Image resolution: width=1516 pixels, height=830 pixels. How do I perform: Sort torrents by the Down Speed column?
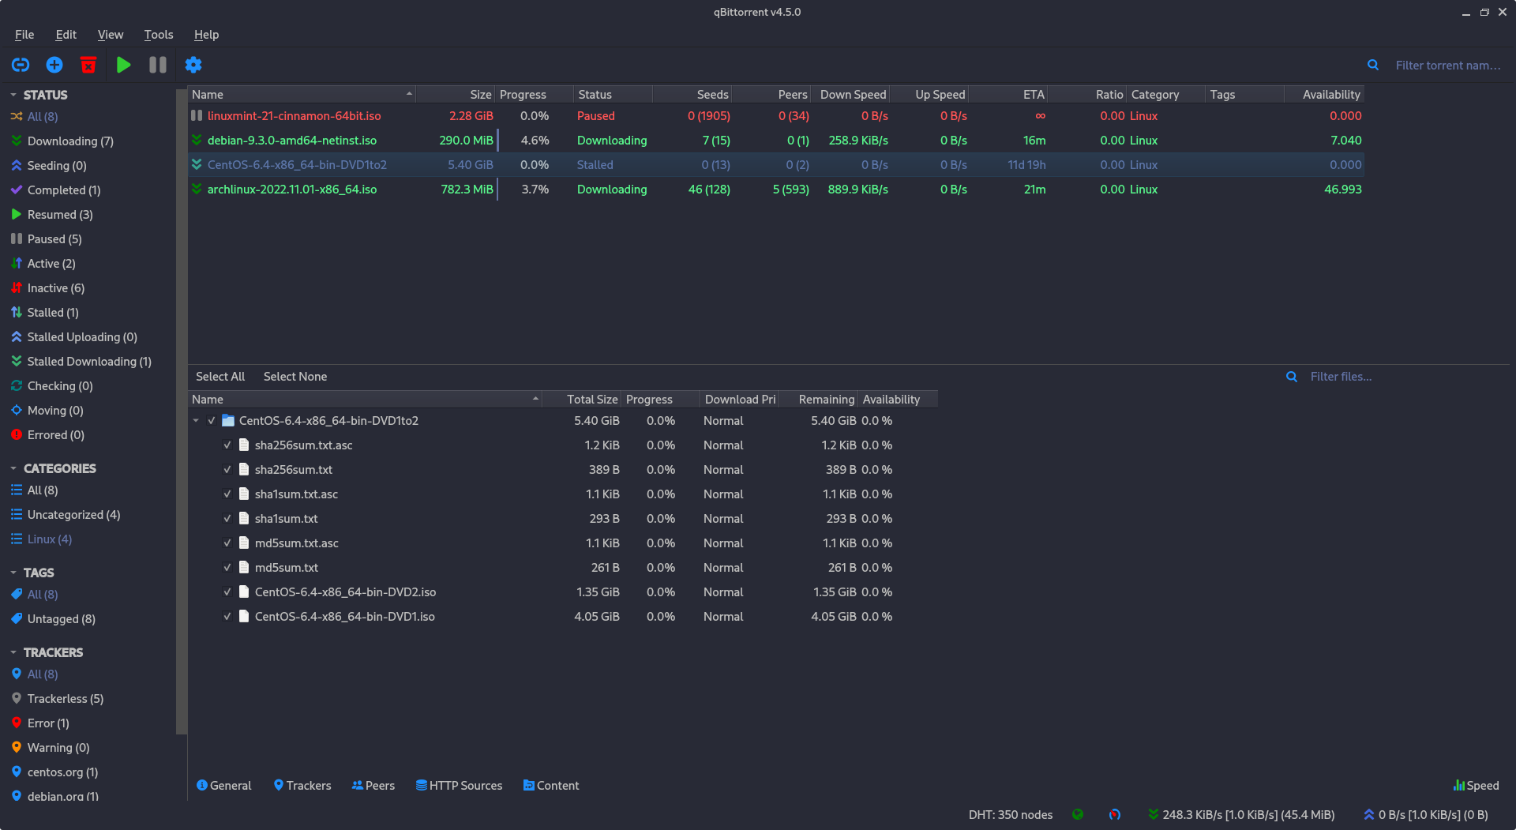point(852,94)
